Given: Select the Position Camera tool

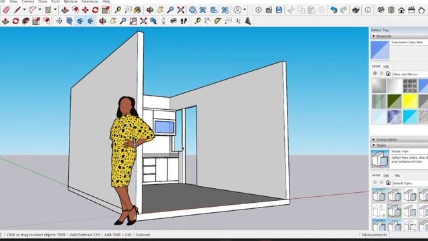Looking at the screenshot, I should point(163,21).
